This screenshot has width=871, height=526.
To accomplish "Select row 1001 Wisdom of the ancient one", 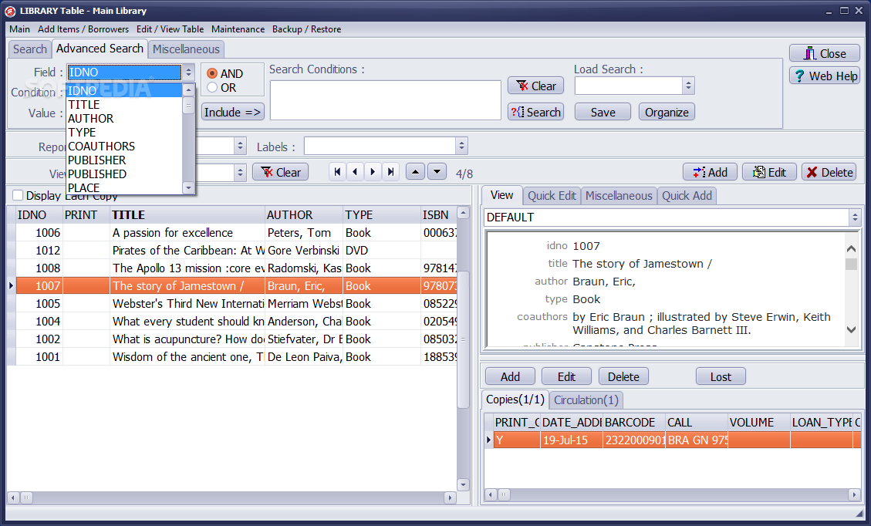I will coord(236,357).
